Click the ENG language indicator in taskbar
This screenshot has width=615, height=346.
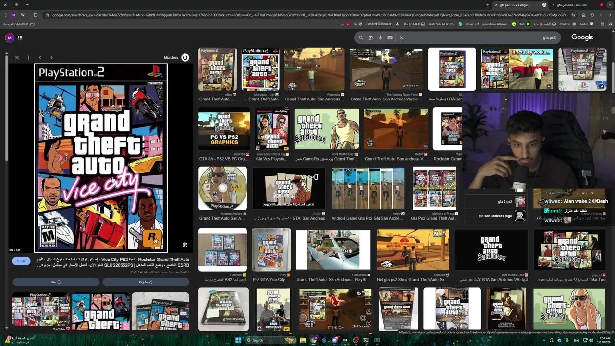tap(576, 340)
